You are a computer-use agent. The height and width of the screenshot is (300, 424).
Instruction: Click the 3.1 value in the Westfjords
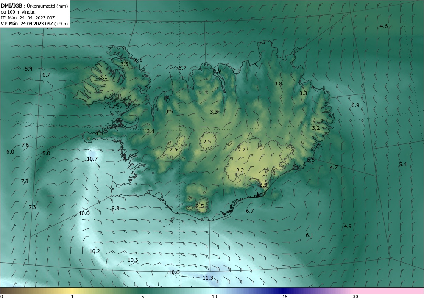click(x=103, y=77)
